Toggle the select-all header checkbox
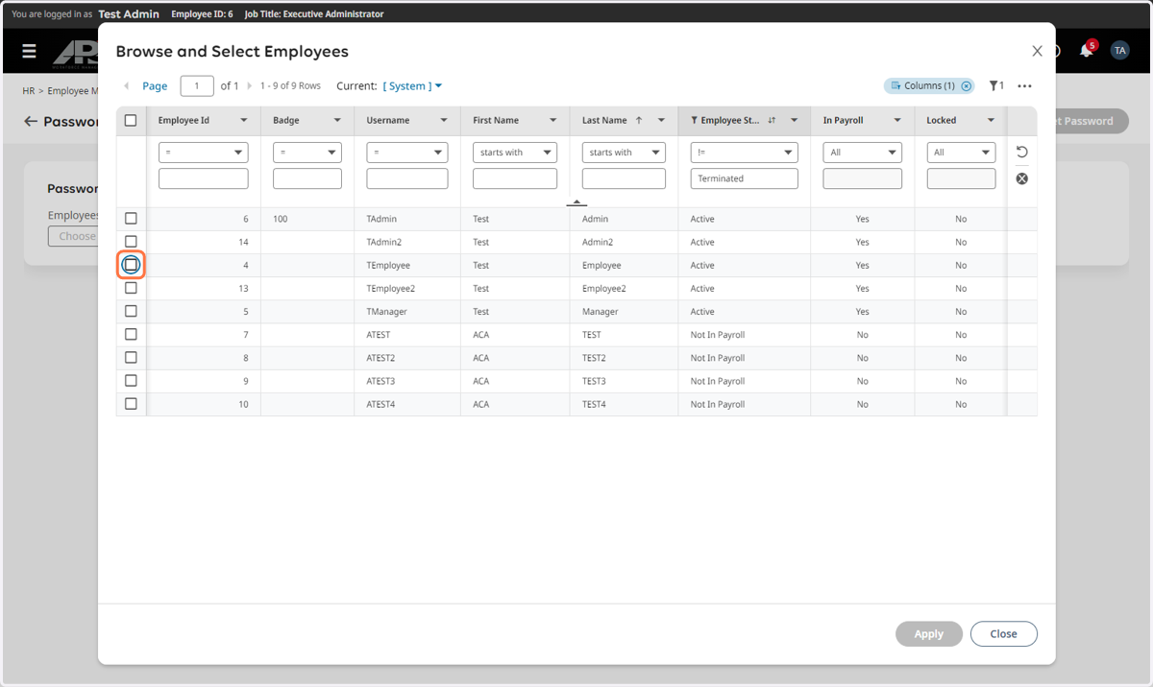 pyautogui.click(x=131, y=121)
